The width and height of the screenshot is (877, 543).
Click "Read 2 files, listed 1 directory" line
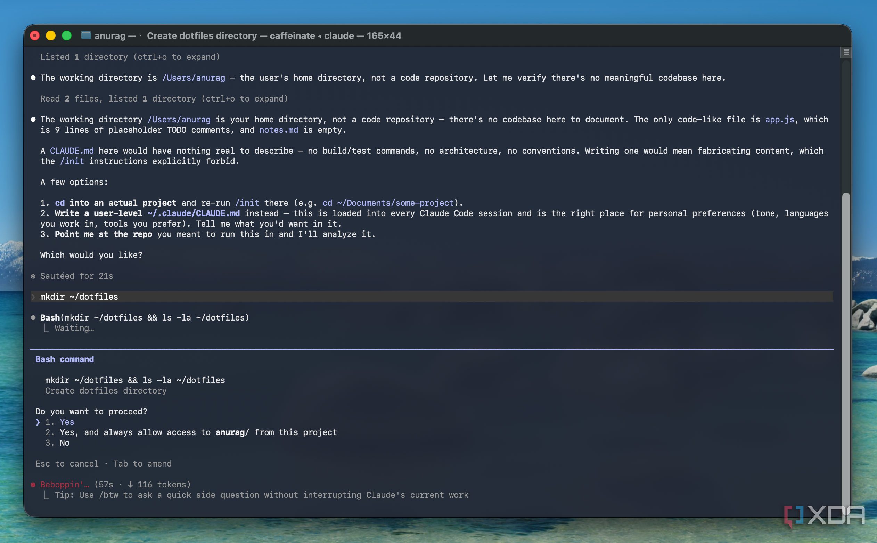pyautogui.click(x=164, y=99)
